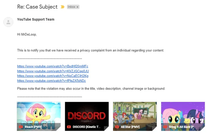Click the Hi MrDeLoop greeting text
This screenshot has width=209, height=135.
coord(27,35)
